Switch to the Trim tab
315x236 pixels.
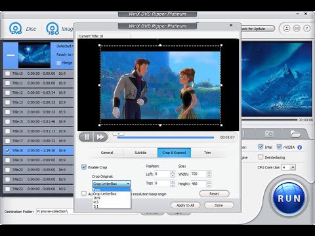[x=207, y=153]
